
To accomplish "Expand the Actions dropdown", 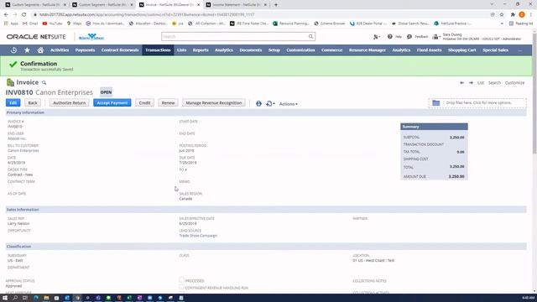I will (288, 104).
